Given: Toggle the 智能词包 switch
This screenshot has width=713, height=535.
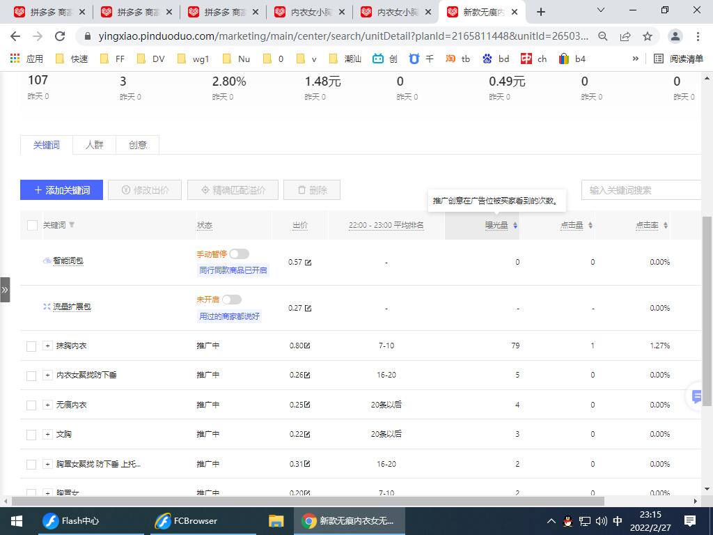Looking at the screenshot, I should click(x=240, y=254).
